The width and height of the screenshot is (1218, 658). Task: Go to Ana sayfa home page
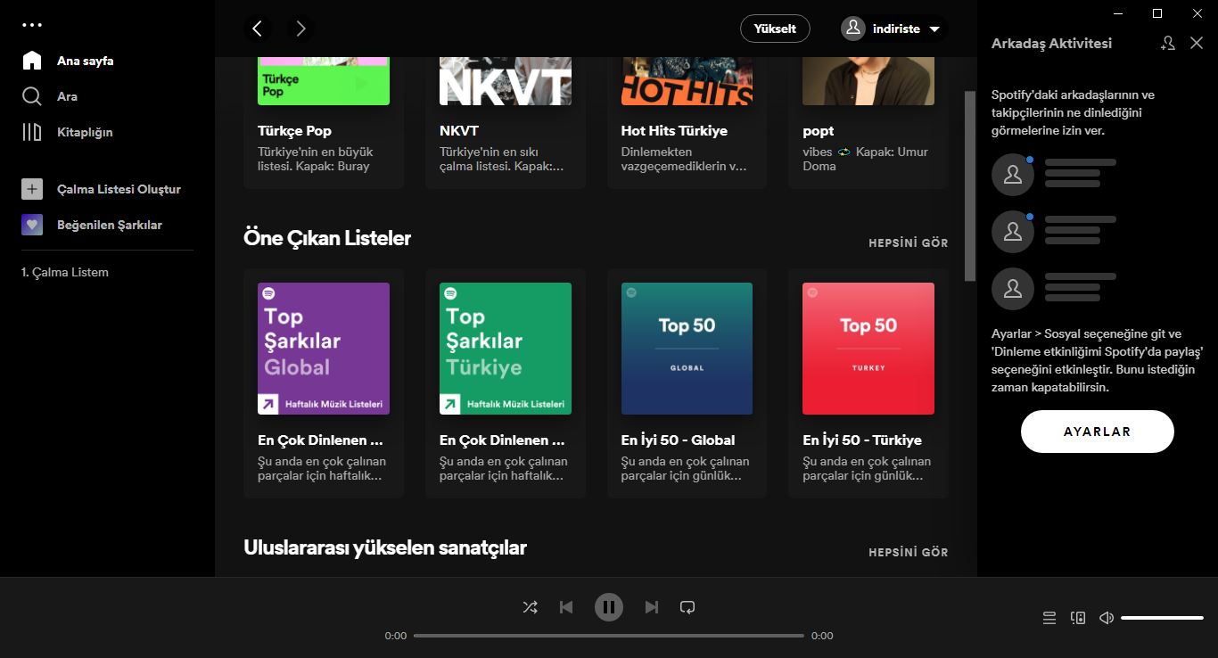pyautogui.click(x=68, y=61)
